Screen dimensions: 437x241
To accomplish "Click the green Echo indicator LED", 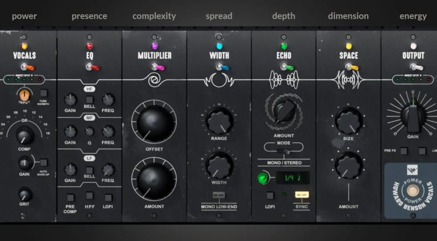I will tap(284, 46).
